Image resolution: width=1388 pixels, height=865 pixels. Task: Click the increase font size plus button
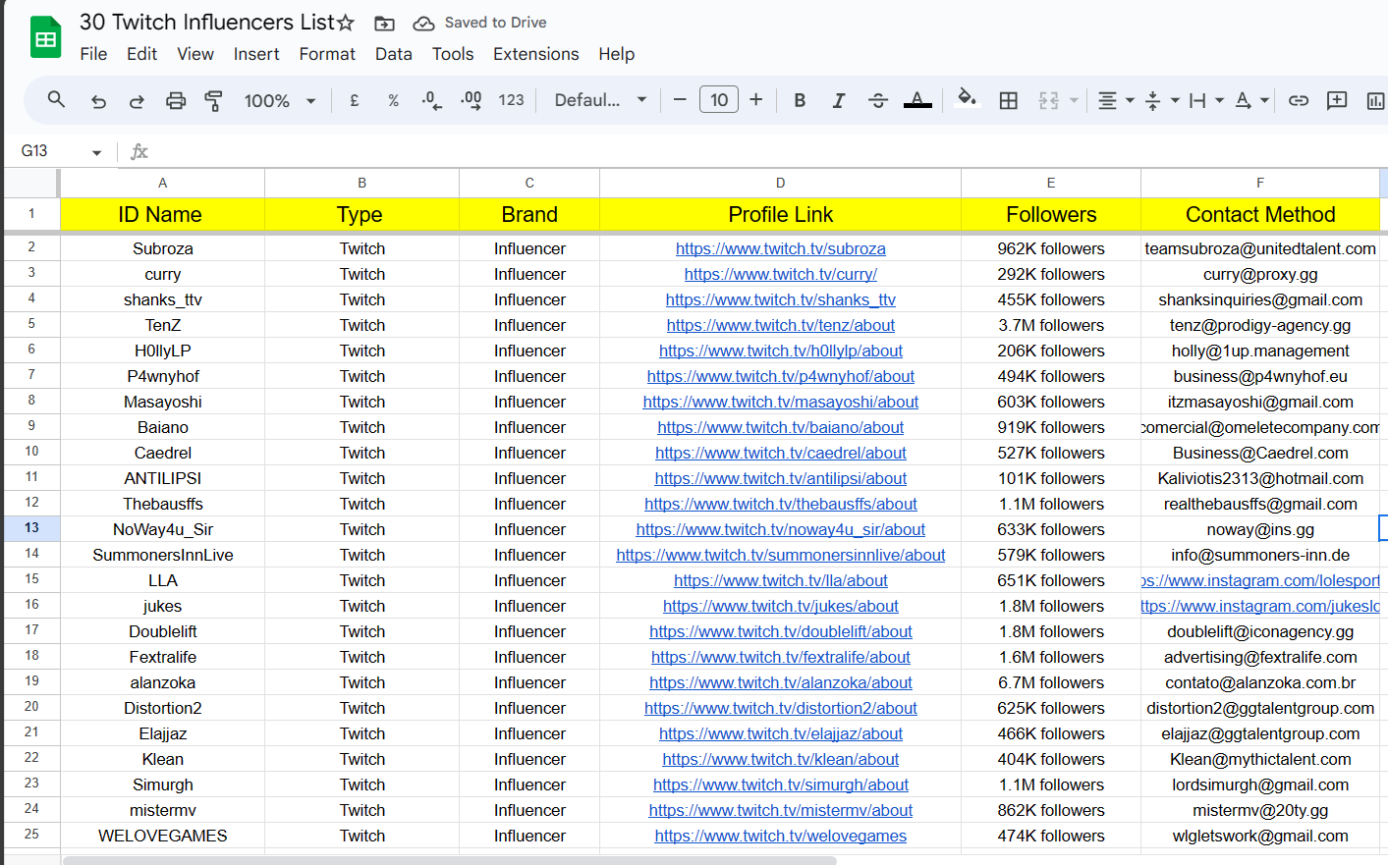[756, 100]
